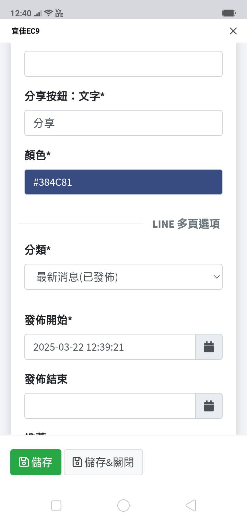247x522 pixels.
Task: Select the 最新消息(已發佈) option field
Action: pyautogui.click(x=103, y=277)
